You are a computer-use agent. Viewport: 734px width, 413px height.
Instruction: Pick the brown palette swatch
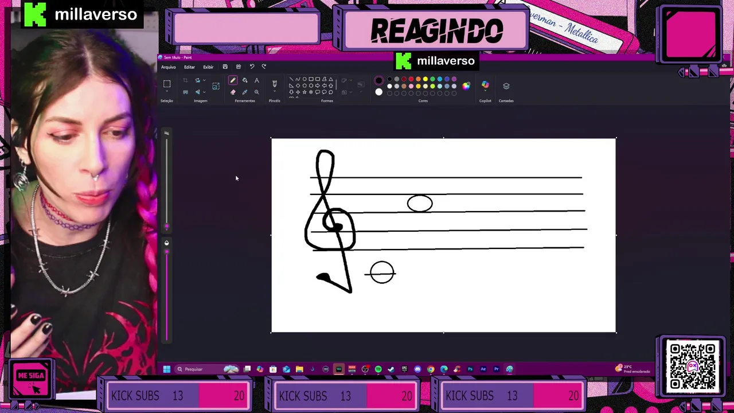point(404,86)
